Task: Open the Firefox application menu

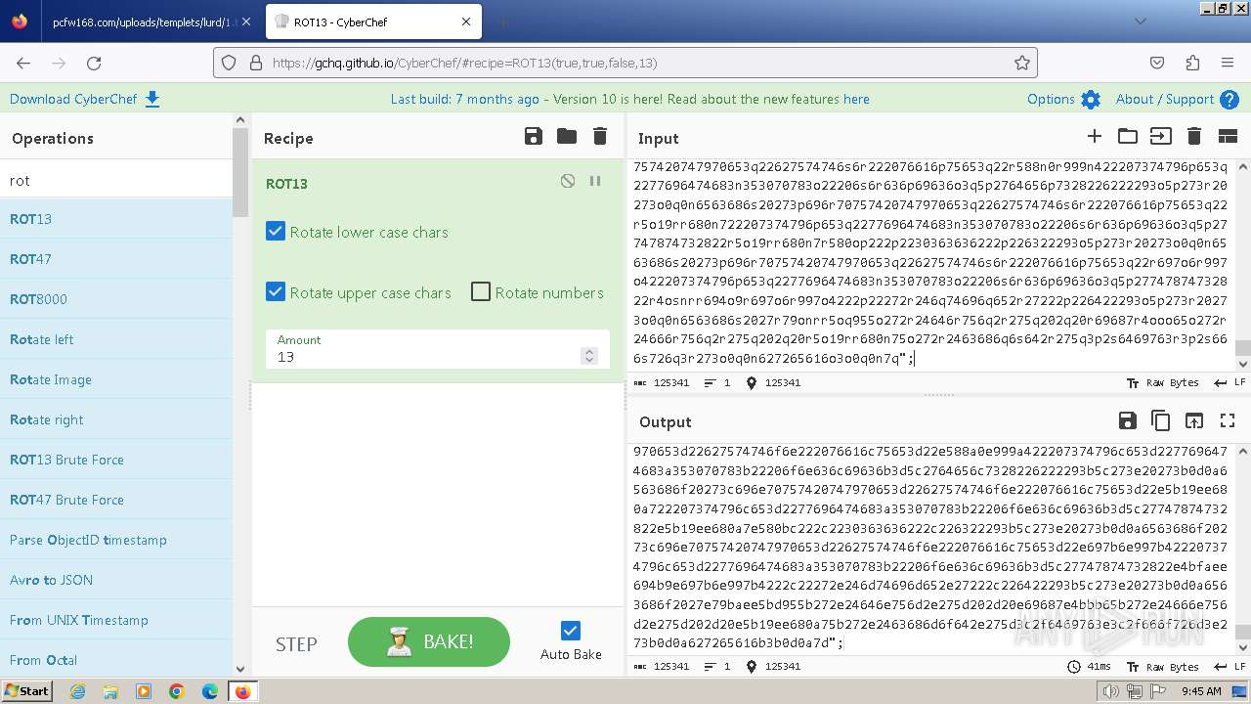Action: pyautogui.click(x=1228, y=63)
